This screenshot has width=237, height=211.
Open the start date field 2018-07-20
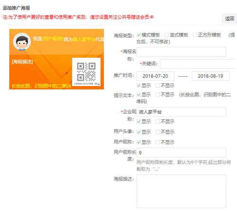coord(155,76)
